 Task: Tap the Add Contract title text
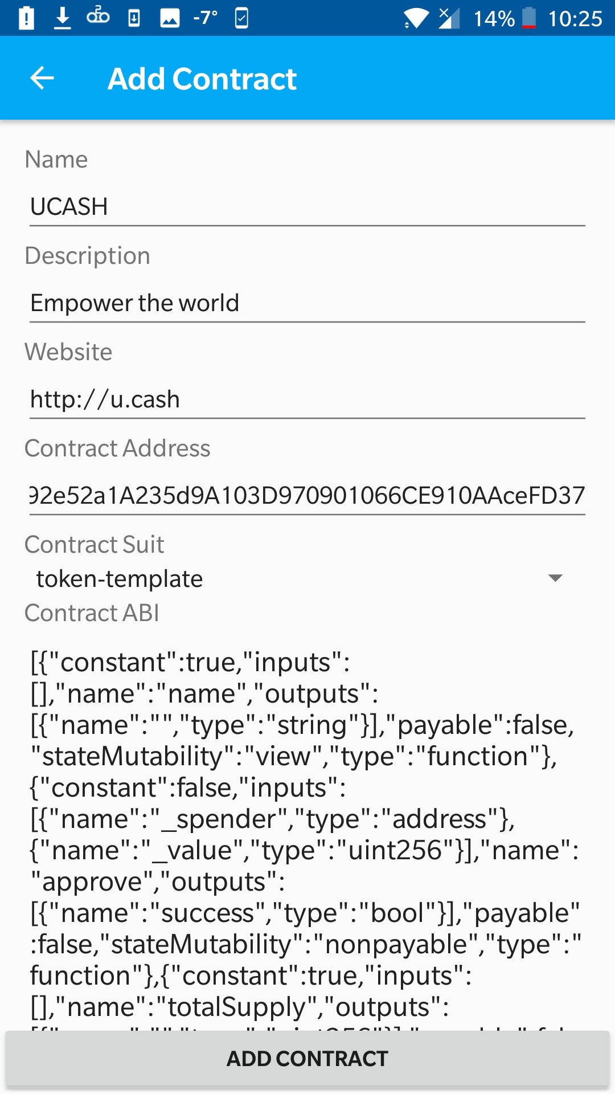point(202,79)
